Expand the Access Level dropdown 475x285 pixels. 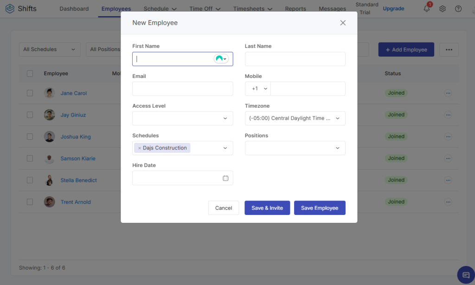182,118
